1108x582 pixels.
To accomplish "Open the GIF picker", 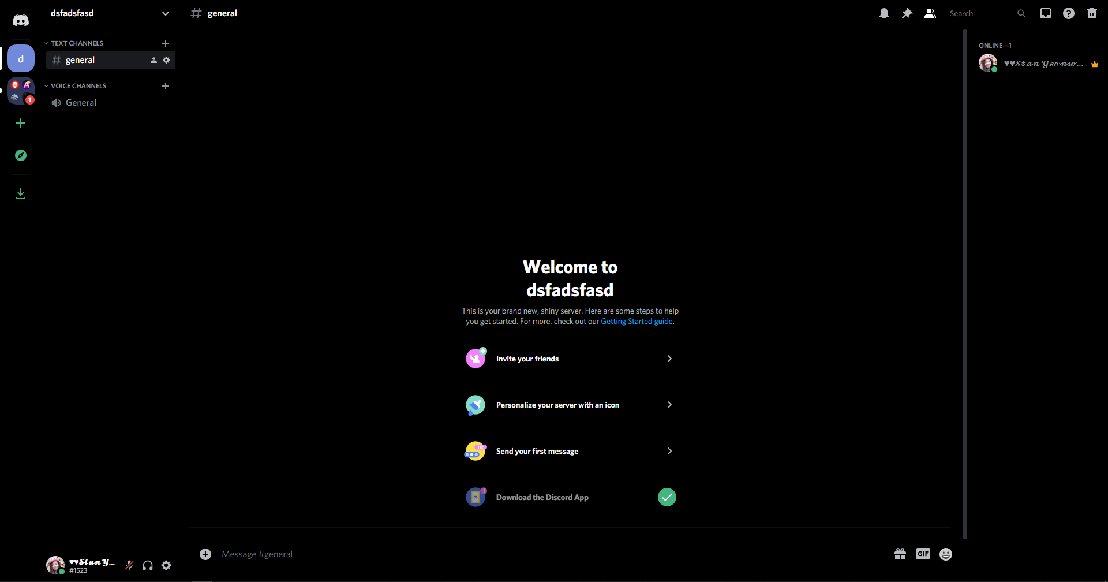I will (x=923, y=554).
